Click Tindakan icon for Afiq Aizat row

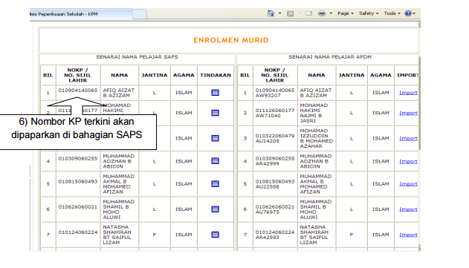pos(215,93)
